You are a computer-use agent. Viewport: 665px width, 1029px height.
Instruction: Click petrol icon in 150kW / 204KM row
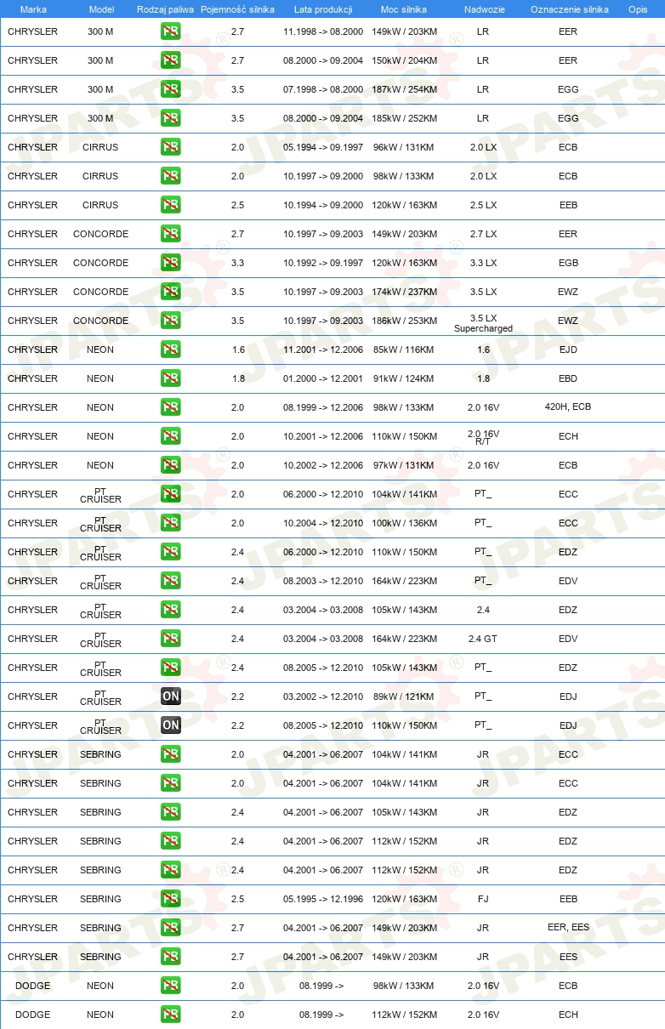pyautogui.click(x=171, y=60)
